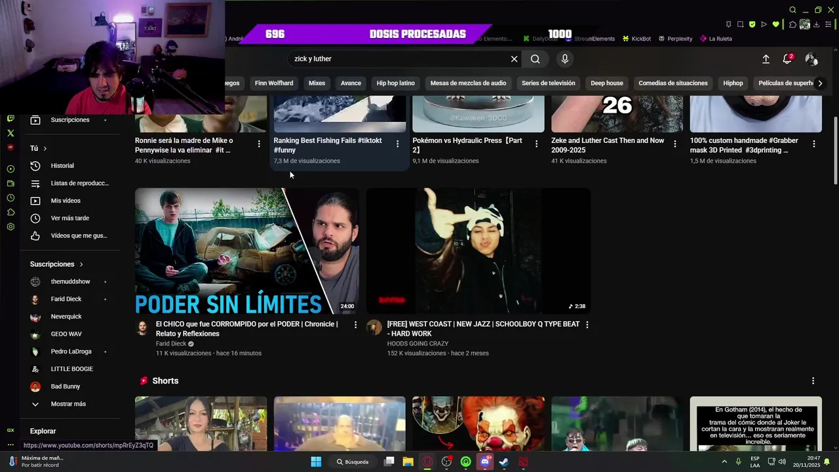Select Series de televisión chip
This screenshot has width=839, height=472.
click(548, 83)
